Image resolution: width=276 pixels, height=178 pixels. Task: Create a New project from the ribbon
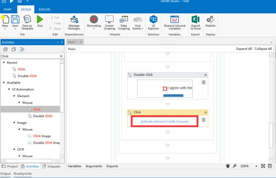coord(5,22)
